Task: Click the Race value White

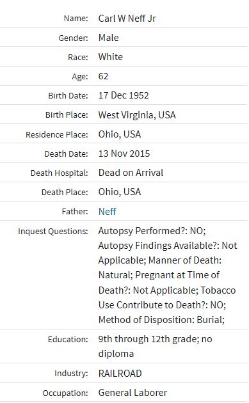Action: click(x=111, y=57)
